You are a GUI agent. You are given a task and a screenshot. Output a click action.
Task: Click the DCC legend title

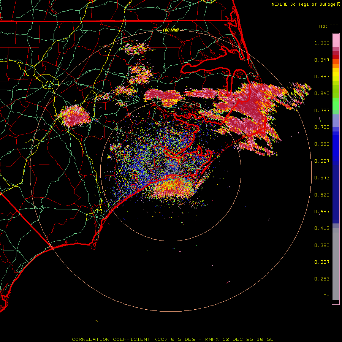pyautogui.click(x=334, y=23)
